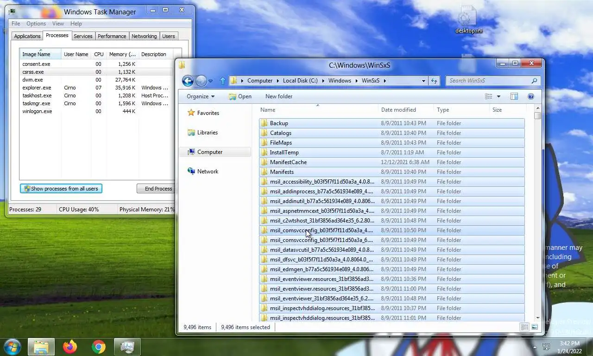
Task: Create a New folder from the toolbar
Action: [279, 96]
